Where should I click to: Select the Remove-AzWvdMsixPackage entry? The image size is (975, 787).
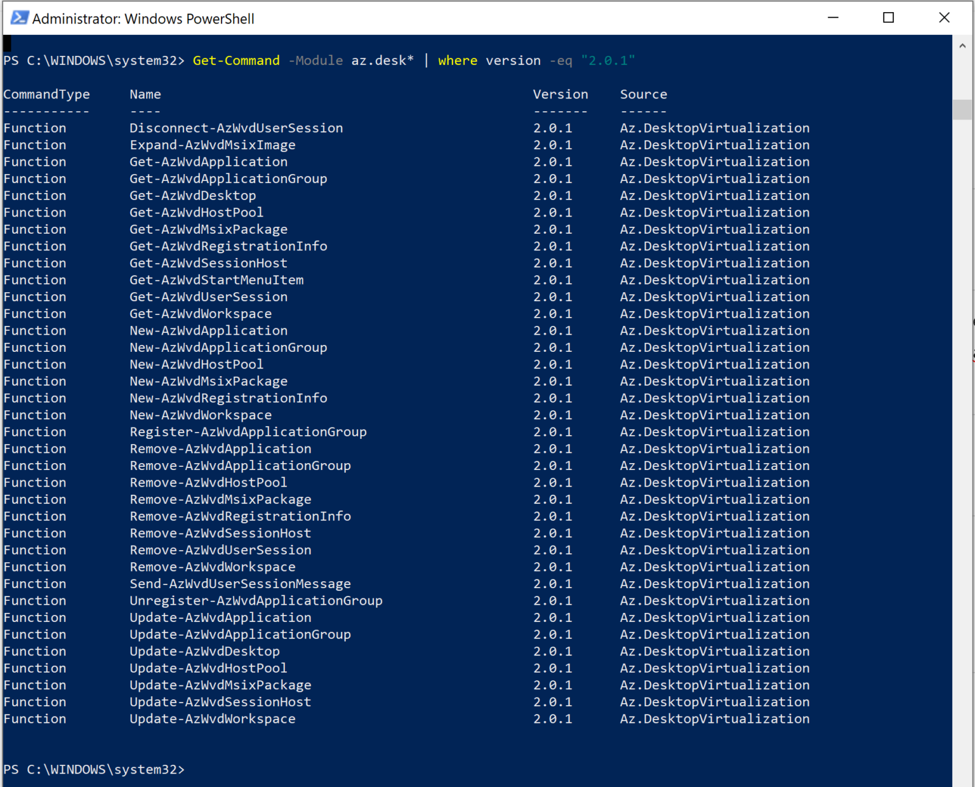pyautogui.click(x=220, y=499)
